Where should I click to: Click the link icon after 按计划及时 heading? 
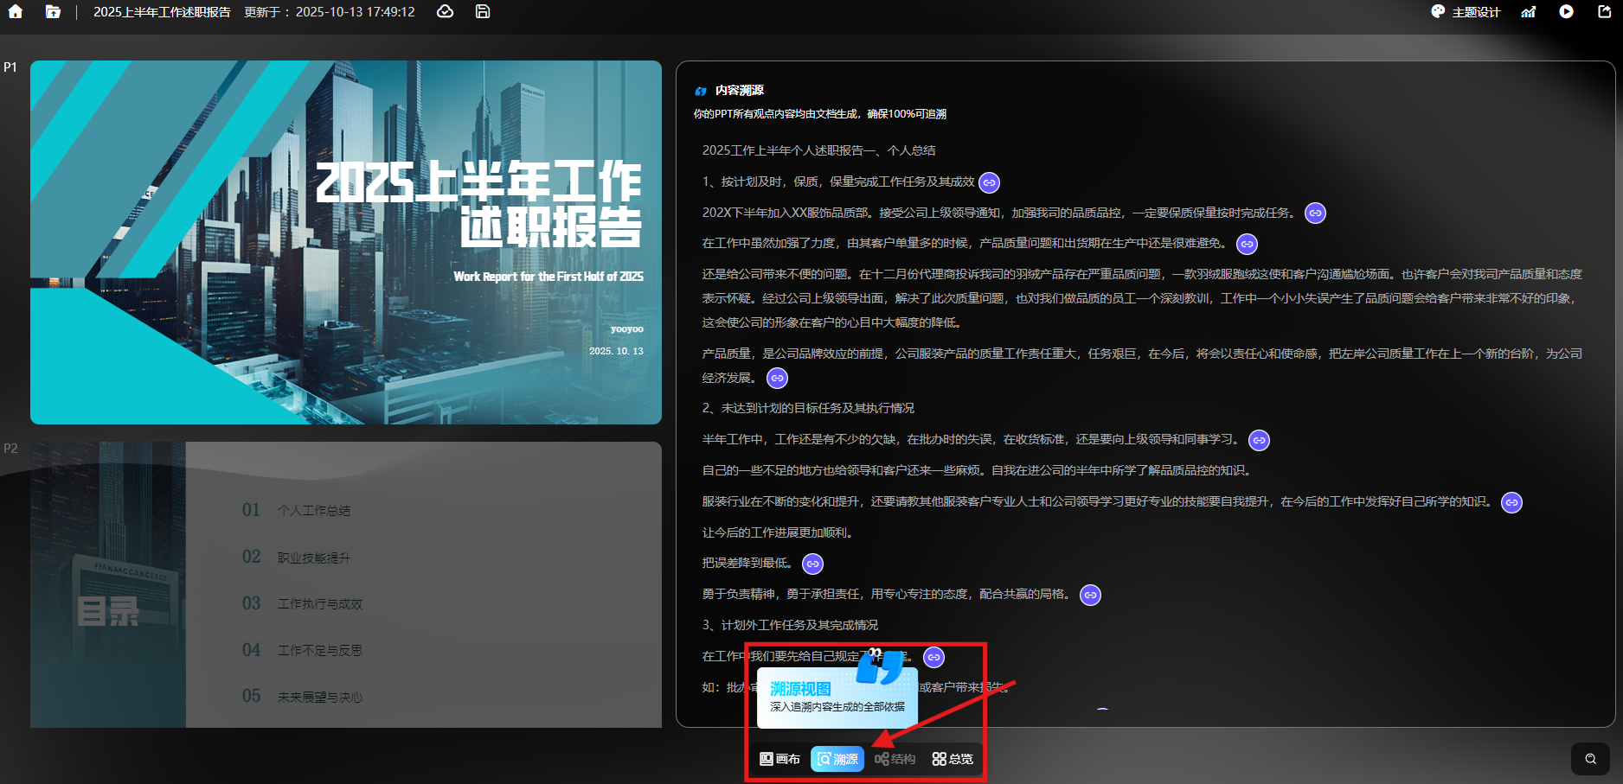[989, 182]
